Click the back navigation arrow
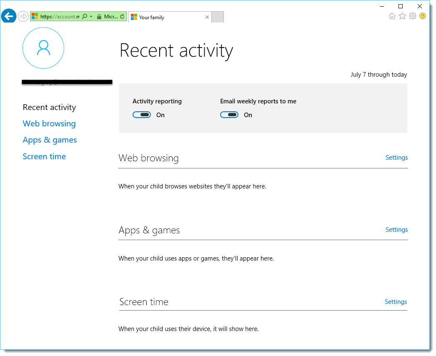This screenshot has height=356, width=436. tap(8, 16)
